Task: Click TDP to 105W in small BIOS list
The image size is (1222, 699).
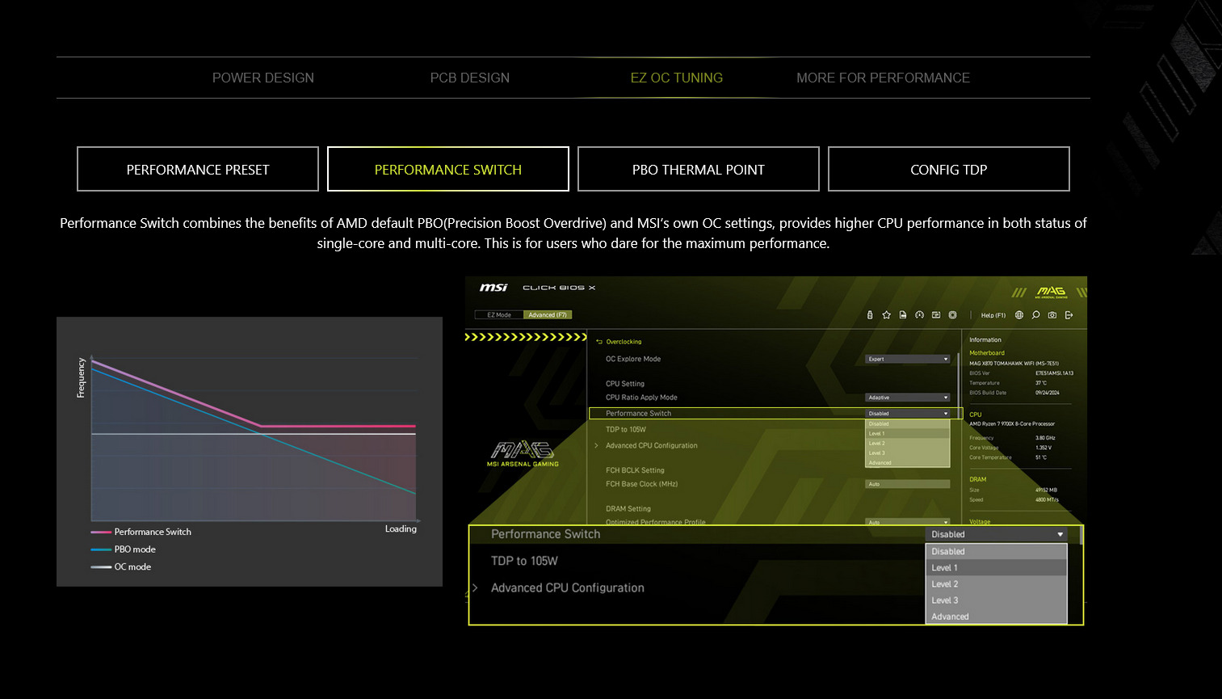Action: click(x=626, y=429)
